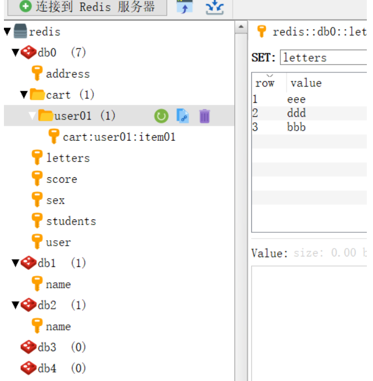Reload the user01 namespace with green refresh icon

161,116
